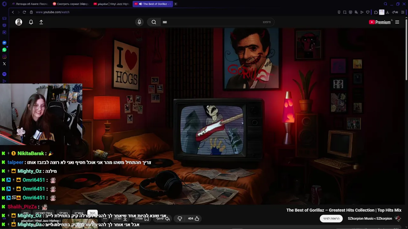Image resolution: width=408 pixels, height=229 pixels.
Task: Open the Messenger sidebar panel
Action: click(4, 43)
